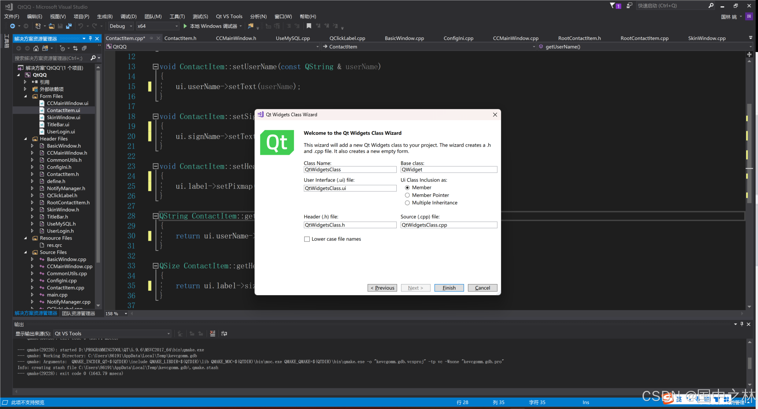Collapse the code fold at line 18
758x409 pixels.
coord(155,116)
